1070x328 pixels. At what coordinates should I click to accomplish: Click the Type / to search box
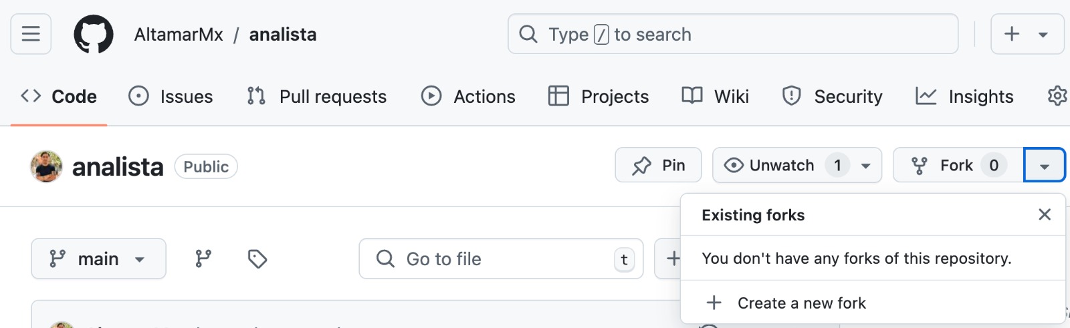[732, 34]
